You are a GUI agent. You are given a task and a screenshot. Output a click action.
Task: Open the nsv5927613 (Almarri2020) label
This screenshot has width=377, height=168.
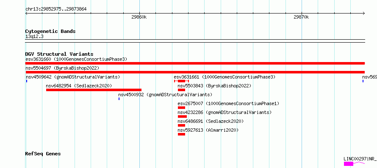(x=208, y=130)
